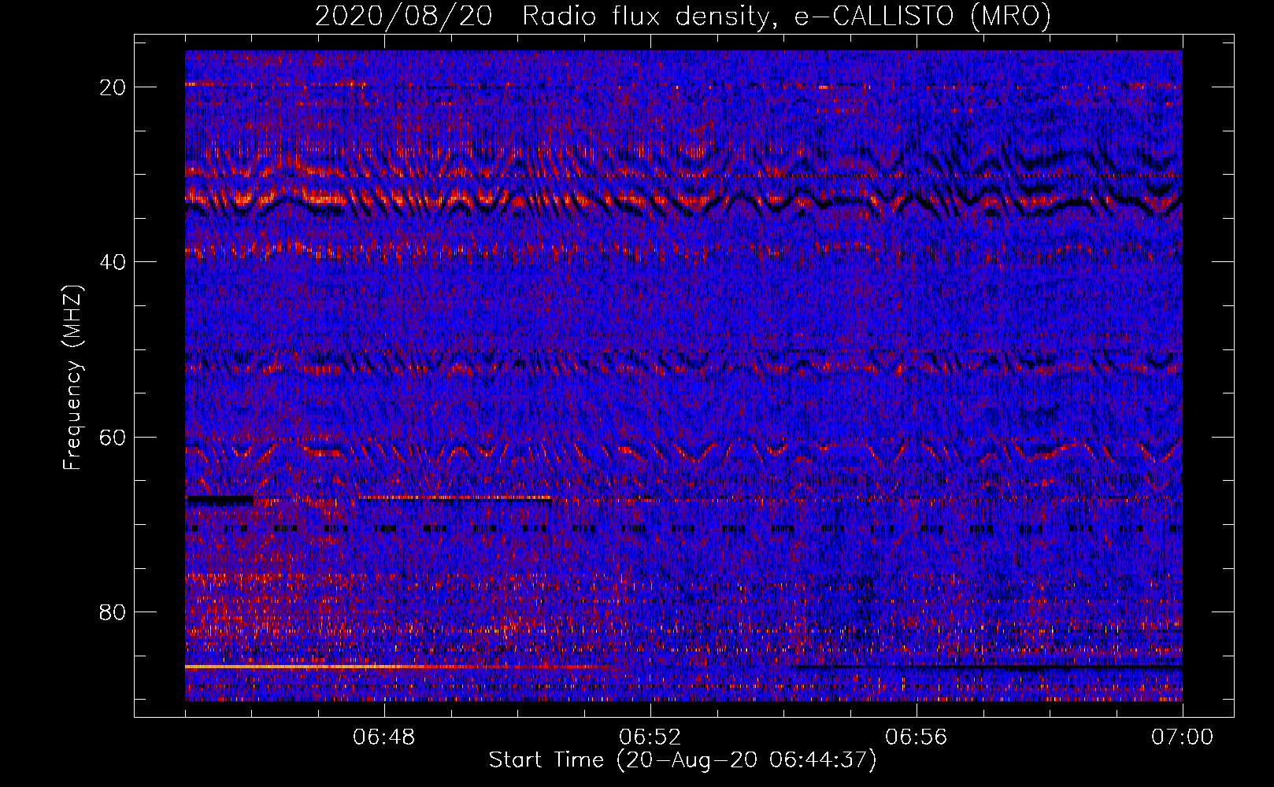Image resolution: width=1274 pixels, height=787 pixels.
Task: Click the 'Start Time (20-Aug-20 06:44:37)' label
Action: 683,760
